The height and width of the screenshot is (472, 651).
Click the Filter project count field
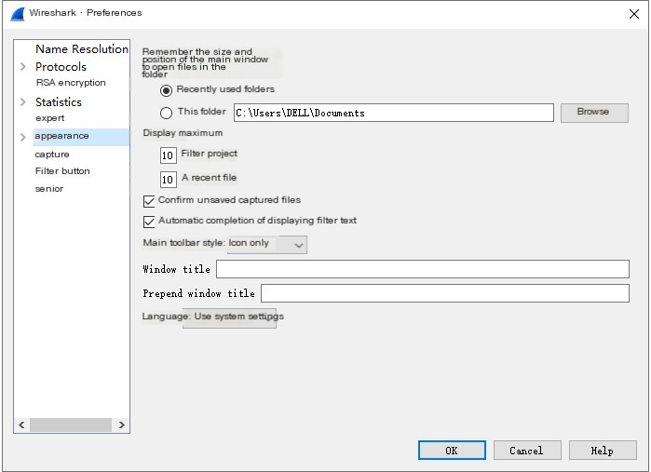point(169,155)
